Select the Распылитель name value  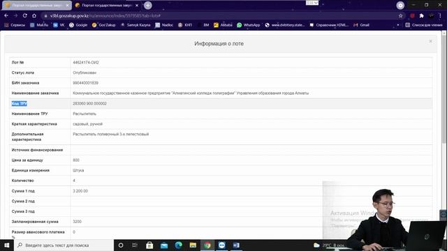(85, 114)
